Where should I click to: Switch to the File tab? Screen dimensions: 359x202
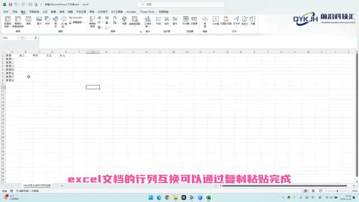coord(6,12)
